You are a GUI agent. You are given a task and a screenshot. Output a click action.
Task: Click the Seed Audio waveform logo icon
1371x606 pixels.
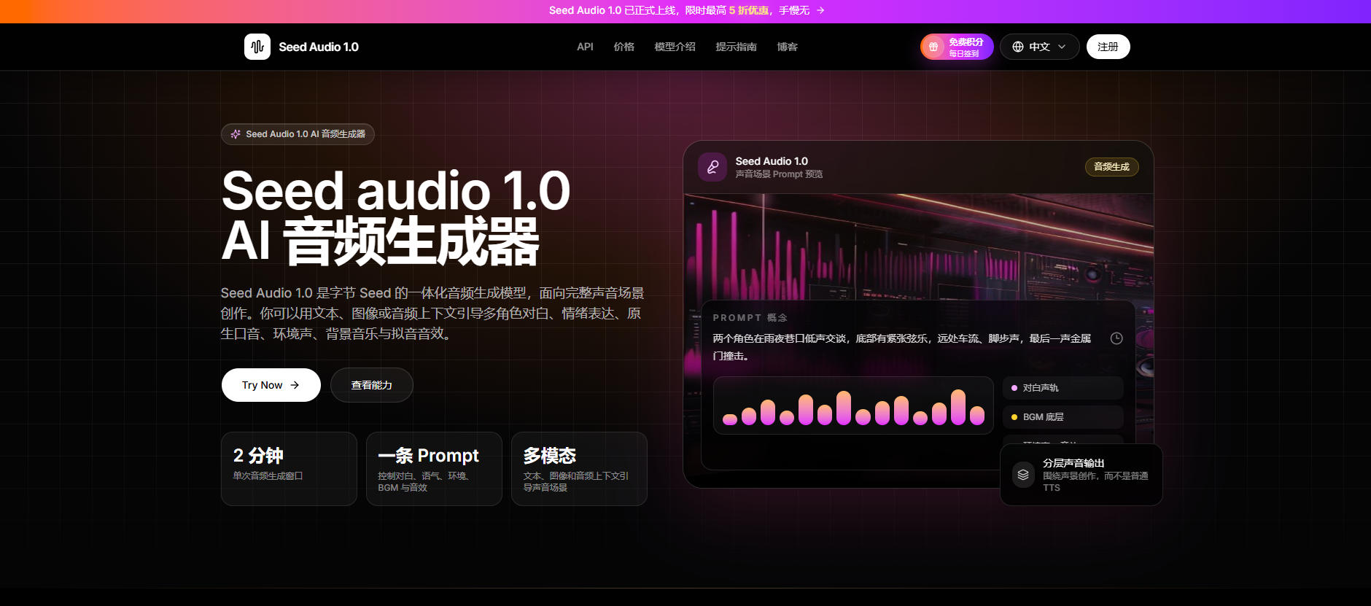click(x=257, y=47)
